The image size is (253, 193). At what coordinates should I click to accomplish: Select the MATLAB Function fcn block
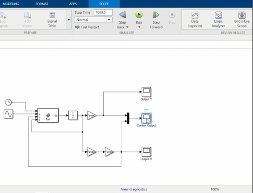[48, 115]
